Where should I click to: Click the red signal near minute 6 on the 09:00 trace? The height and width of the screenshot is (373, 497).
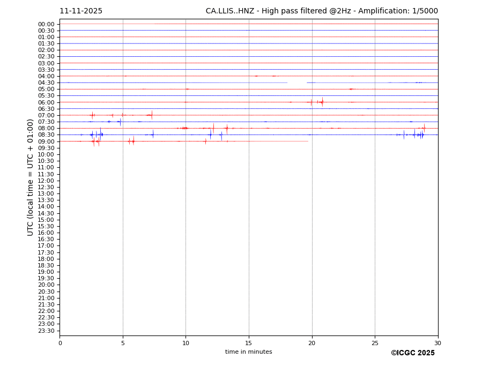(x=131, y=141)
